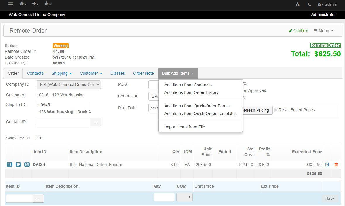This screenshot has height=206, width=345.
Task: Delete the DAQ-6 line item
Action: [x=336, y=165]
